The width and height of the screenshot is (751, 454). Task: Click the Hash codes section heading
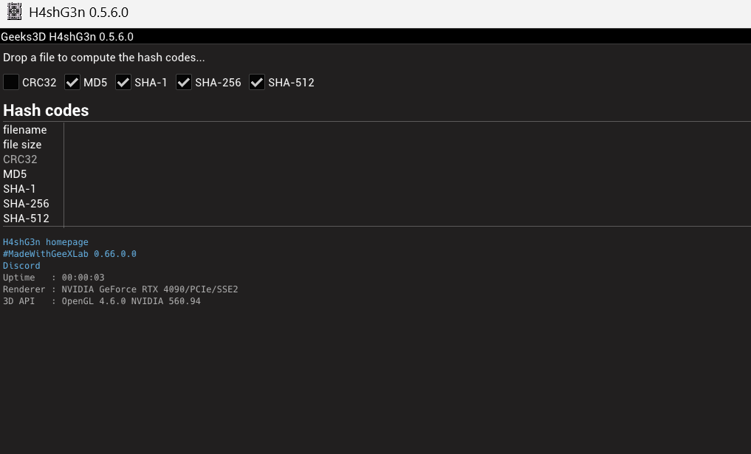click(x=46, y=110)
